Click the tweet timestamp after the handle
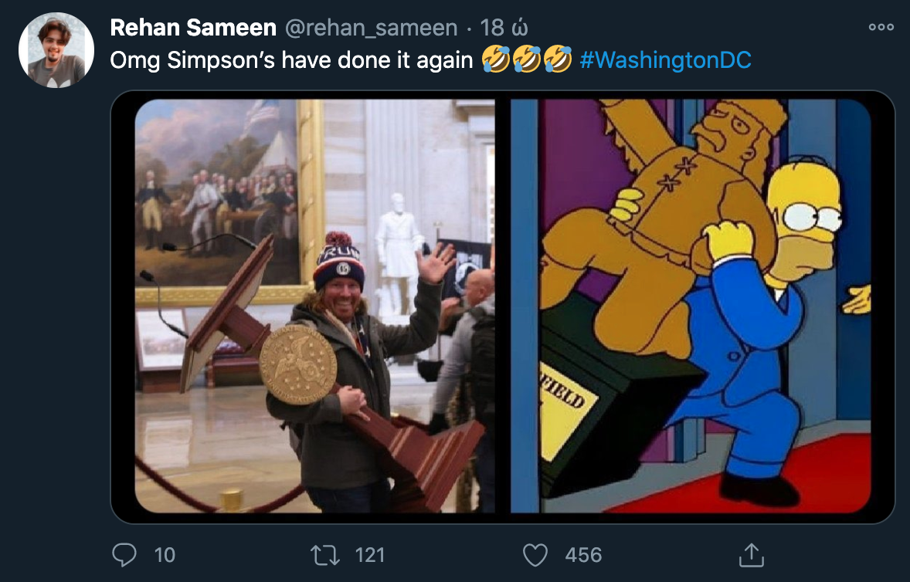Image resolution: width=910 pixels, height=582 pixels. pos(504,28)
